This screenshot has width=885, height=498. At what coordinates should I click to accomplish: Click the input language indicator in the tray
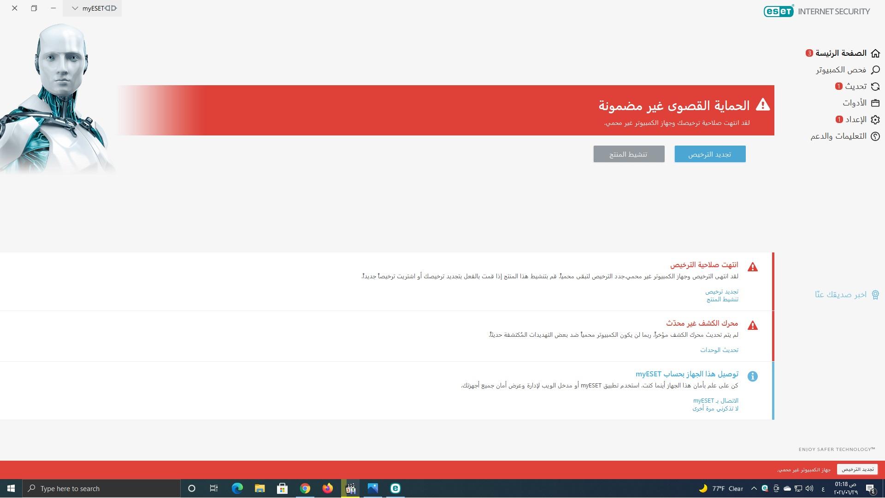823,488
